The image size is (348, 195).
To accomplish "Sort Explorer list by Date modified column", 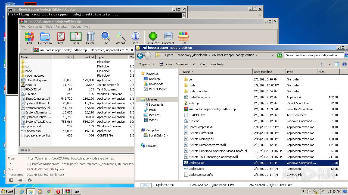I will tap(269, 72).
